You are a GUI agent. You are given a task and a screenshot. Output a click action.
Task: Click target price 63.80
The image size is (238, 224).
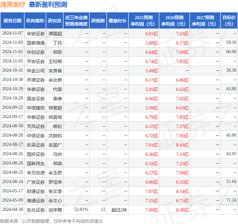click(x=231, y=89)
